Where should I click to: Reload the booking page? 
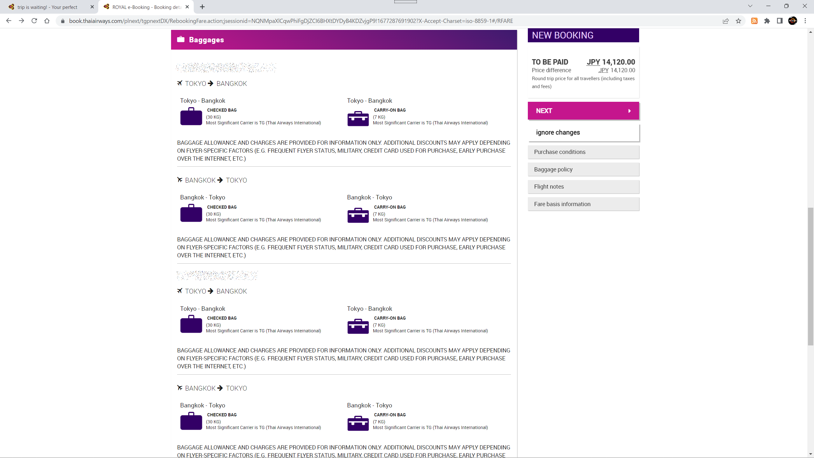point(34,21)
